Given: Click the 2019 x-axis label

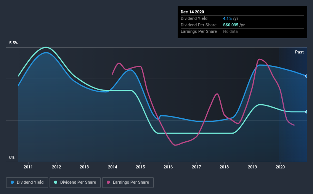Looking at the screenshot, I should (252, 167).
